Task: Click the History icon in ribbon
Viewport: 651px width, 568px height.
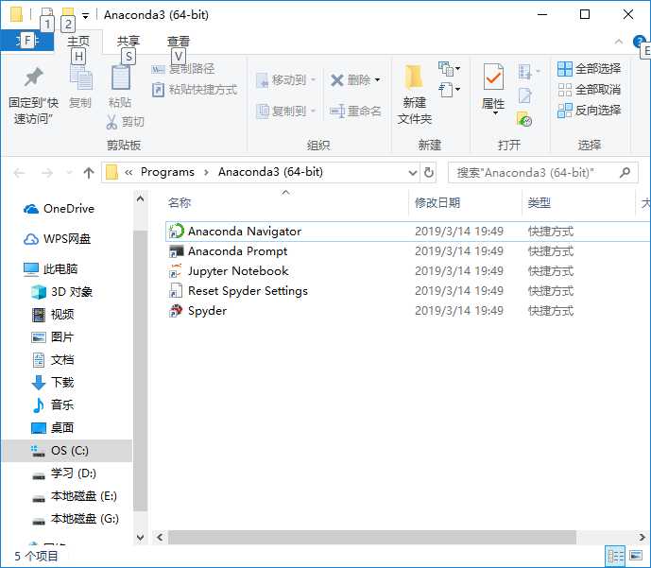Action: pyautogui.click(x=524, y=119)
